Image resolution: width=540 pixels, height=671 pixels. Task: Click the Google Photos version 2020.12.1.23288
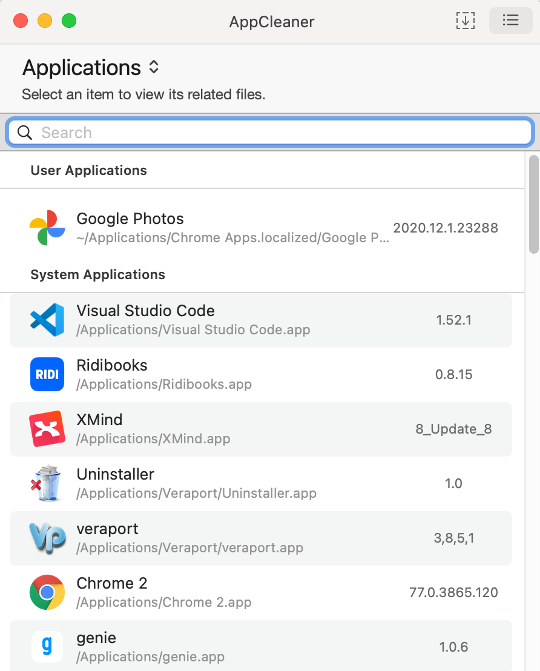click(x=446, y=228)
